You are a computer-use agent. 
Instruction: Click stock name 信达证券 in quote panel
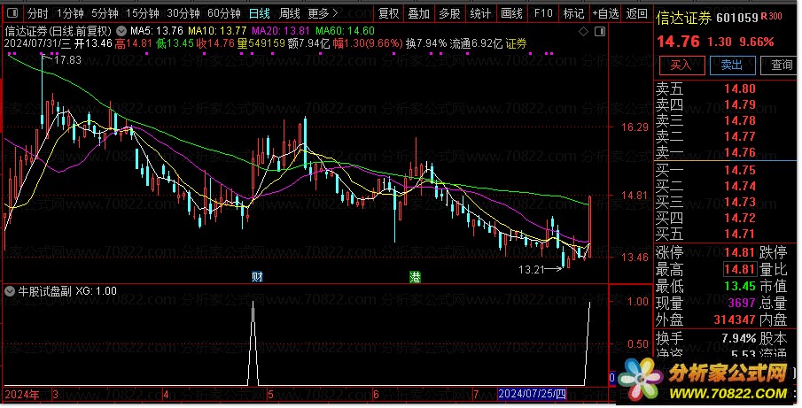point(684,18)
